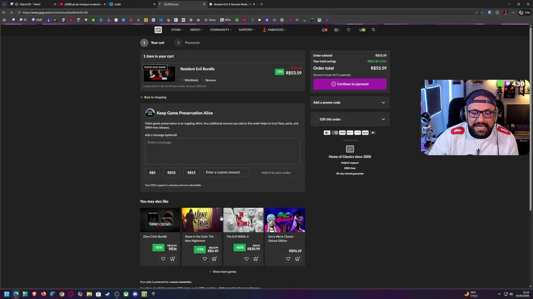Open Sorry We're Closed cover image

pos(285,220)
